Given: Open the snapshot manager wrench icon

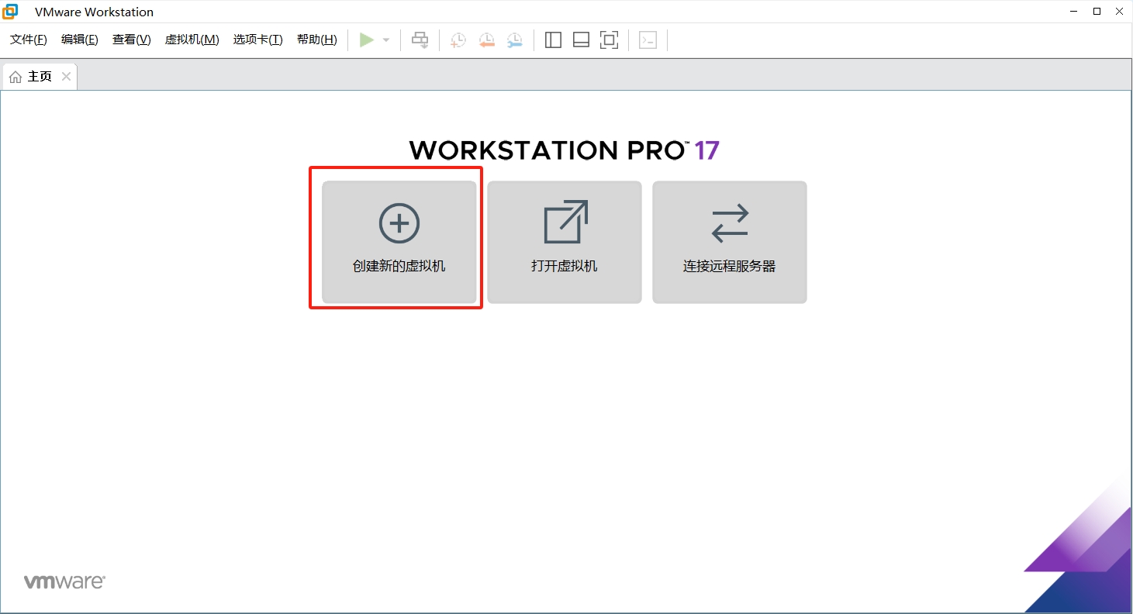Looking at the screenshot, I should (515, 40).
